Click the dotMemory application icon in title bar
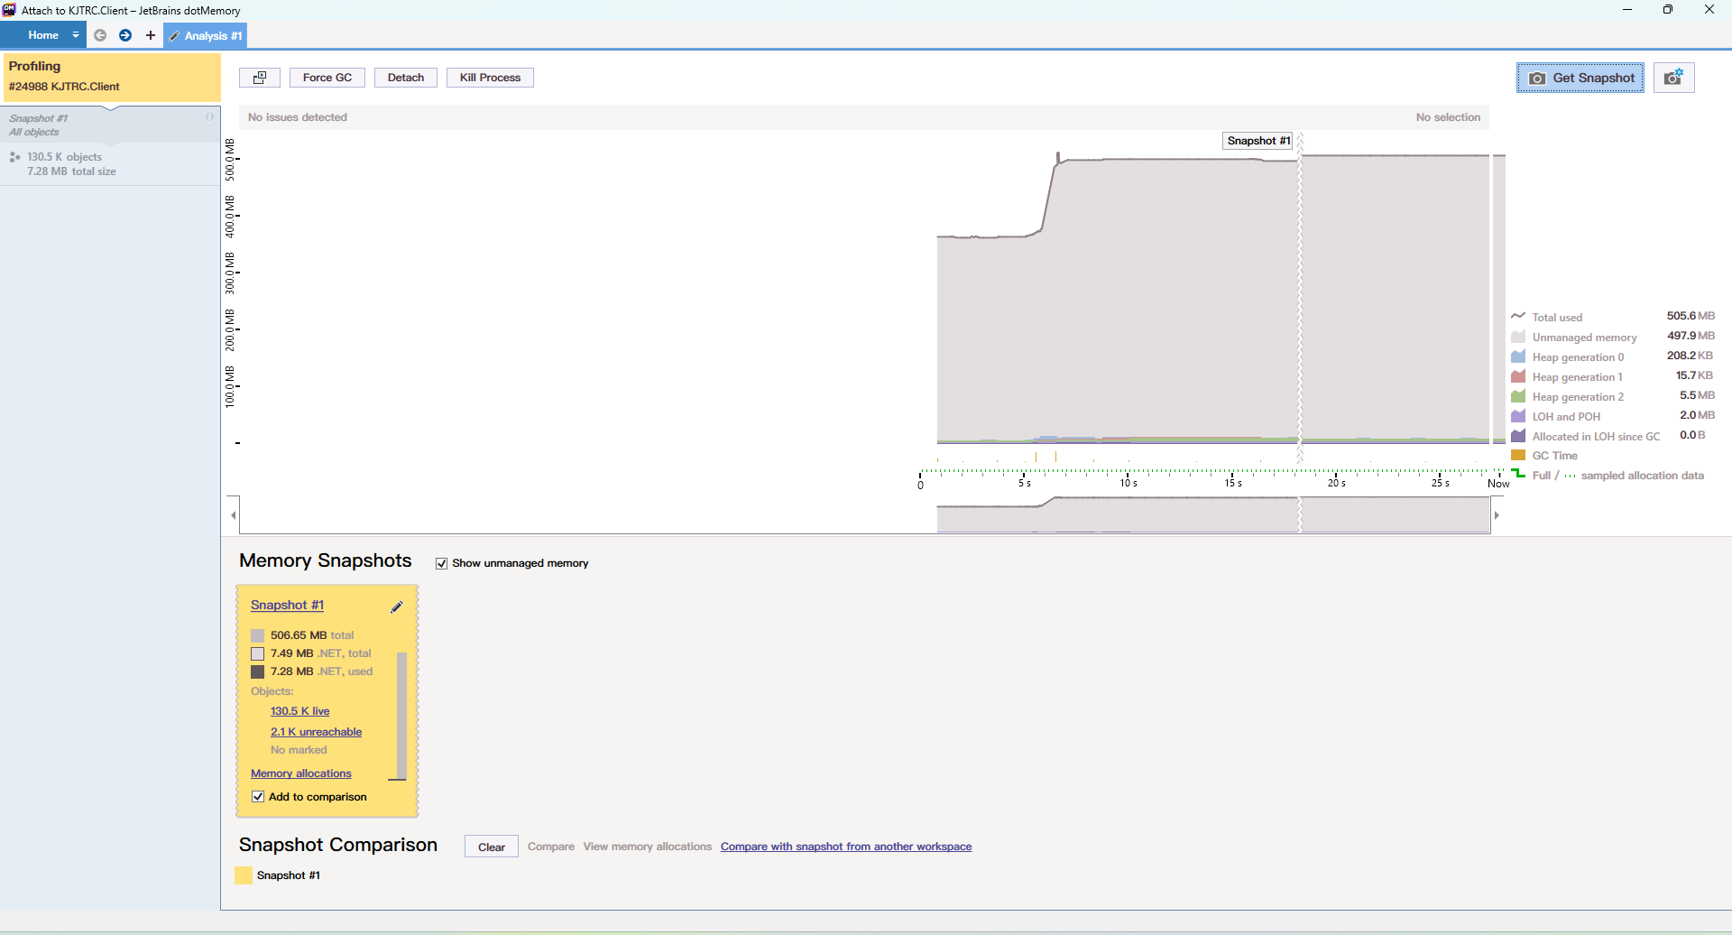Screen dimensions: 1732x935 coord(9,10)
